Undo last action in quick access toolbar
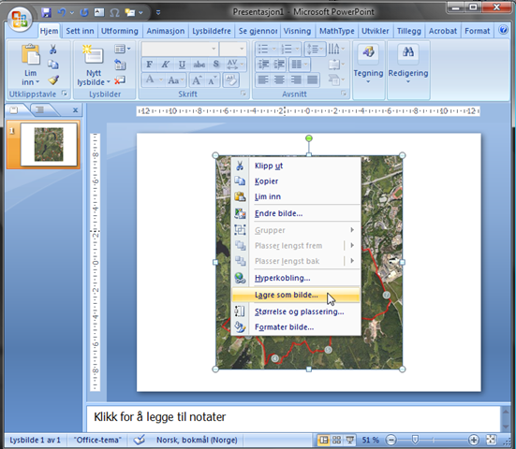Screen dimensions: 516x449 62,13
